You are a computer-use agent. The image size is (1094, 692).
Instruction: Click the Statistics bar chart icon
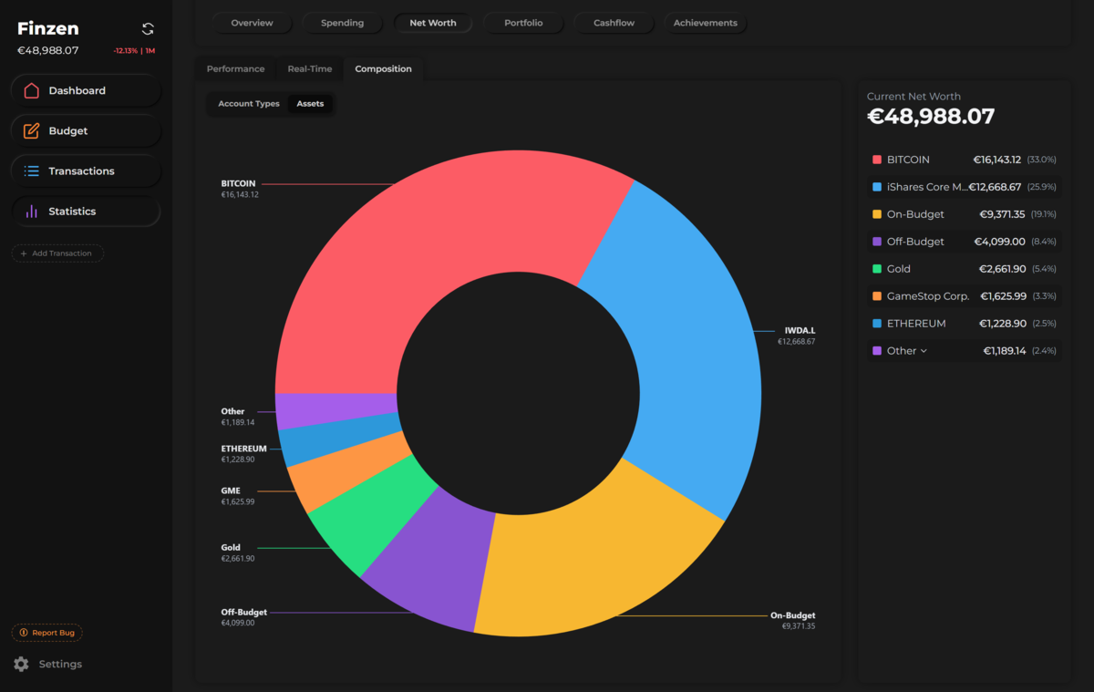pyautogui.click(x=32, y=212)
